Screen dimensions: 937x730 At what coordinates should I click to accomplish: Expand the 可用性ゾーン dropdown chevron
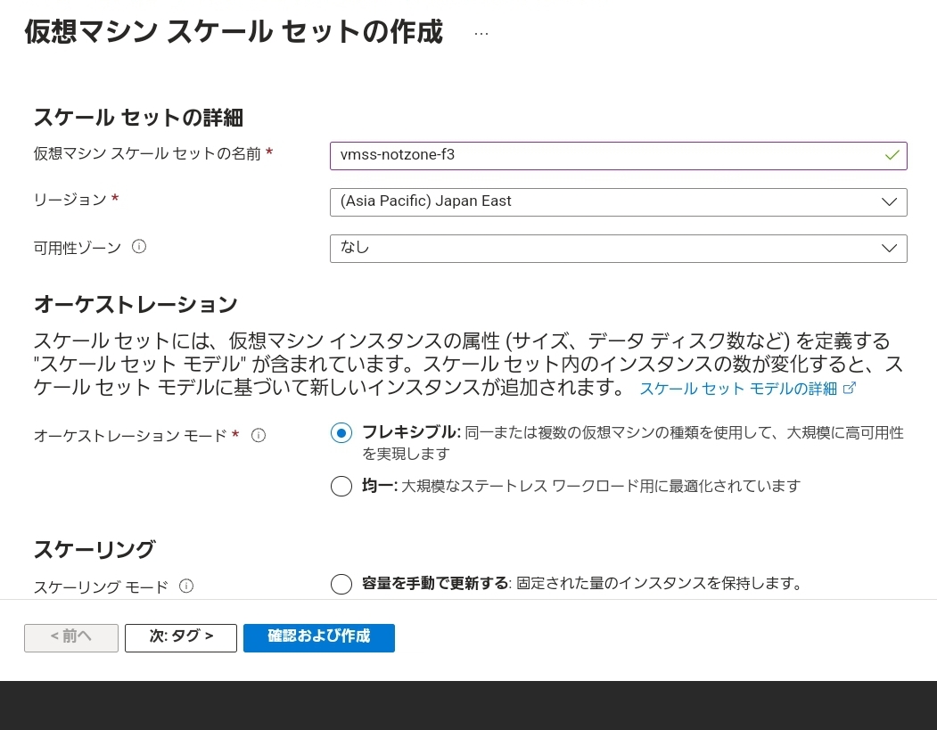coord(889,249)
